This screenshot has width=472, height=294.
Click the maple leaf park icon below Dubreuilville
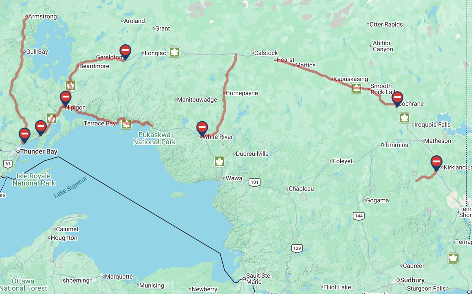pyautogui.click(x=219, y=162)
